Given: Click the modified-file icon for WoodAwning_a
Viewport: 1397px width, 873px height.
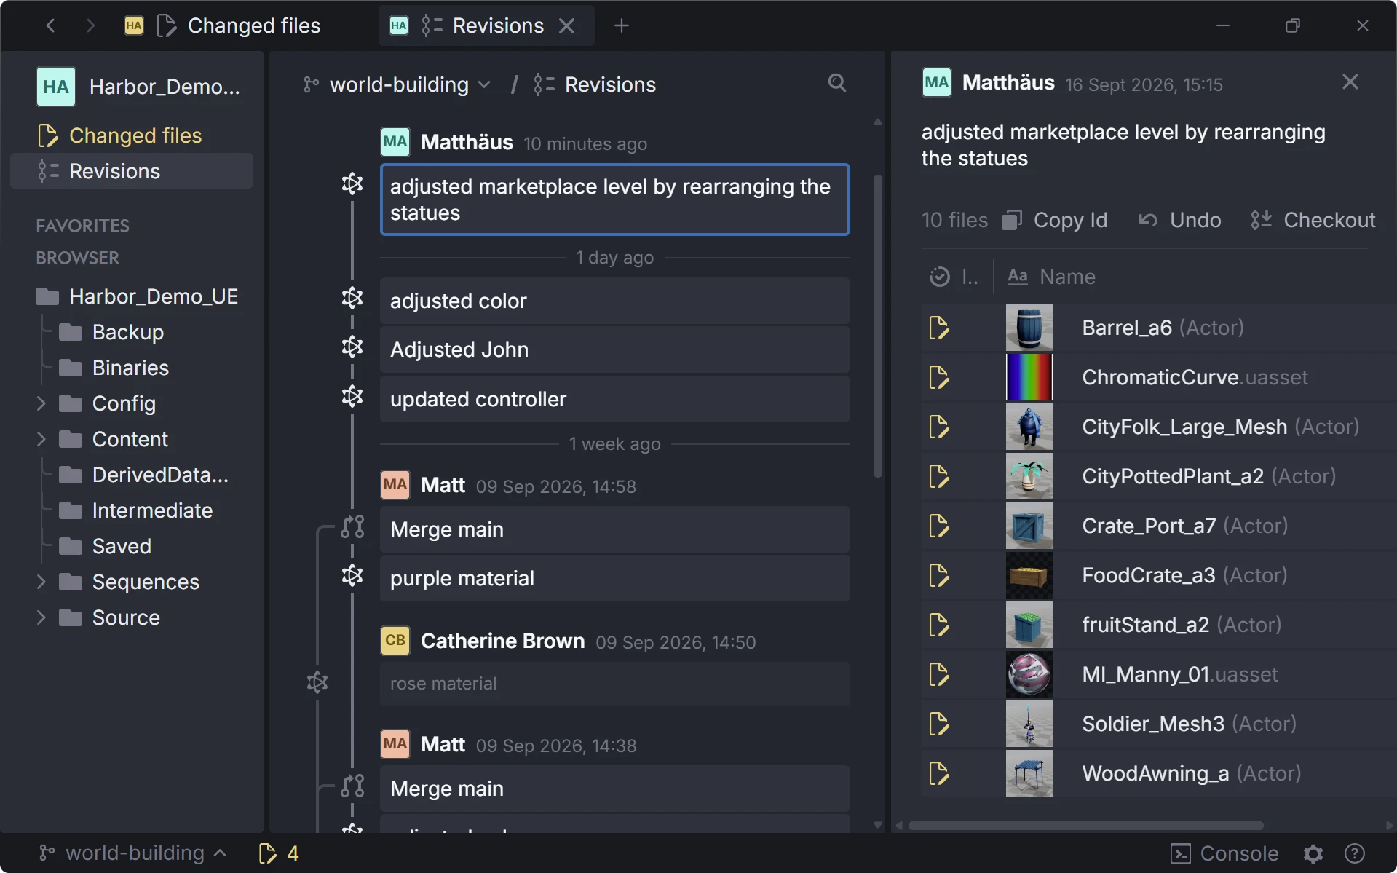Looking at the screenshot, I should pos(939,773).
